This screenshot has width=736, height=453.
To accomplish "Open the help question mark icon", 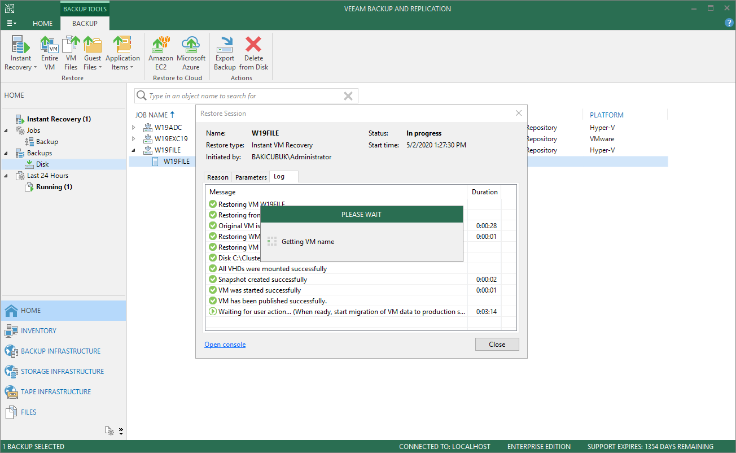I will (x=729, y=23).
